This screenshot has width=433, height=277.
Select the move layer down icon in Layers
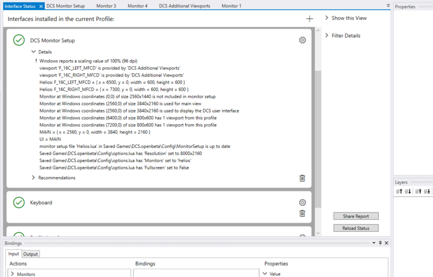407,191
